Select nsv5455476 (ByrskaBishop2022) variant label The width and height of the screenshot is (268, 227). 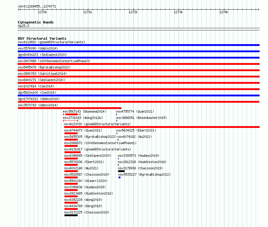(44, 67)
